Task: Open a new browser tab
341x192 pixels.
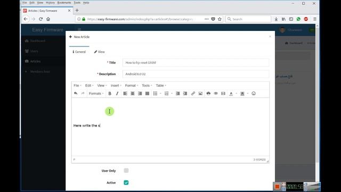Action: pyautogui.click(x=77, y=10)
